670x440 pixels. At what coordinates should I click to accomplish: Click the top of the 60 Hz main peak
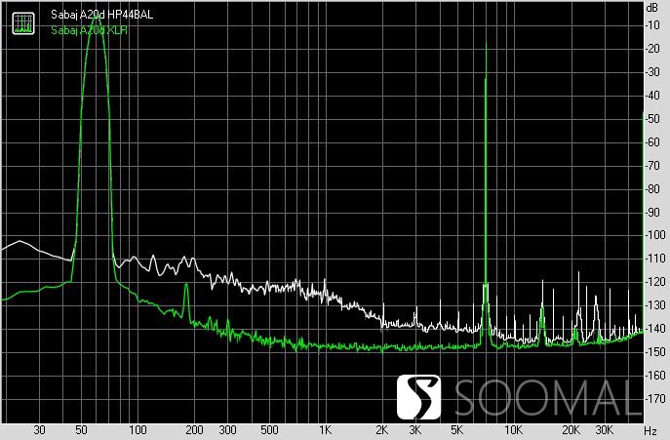(97, 17)
